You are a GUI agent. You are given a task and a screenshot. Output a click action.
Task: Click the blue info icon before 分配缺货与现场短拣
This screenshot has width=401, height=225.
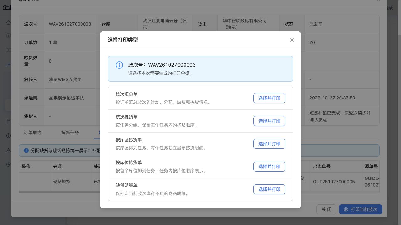coord(26,151)
